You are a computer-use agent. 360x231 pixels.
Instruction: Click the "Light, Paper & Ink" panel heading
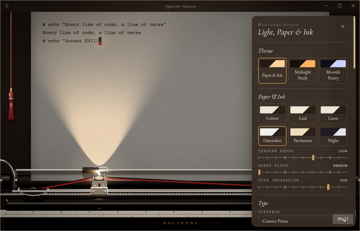pyautogui.click(x=285, y=32)
